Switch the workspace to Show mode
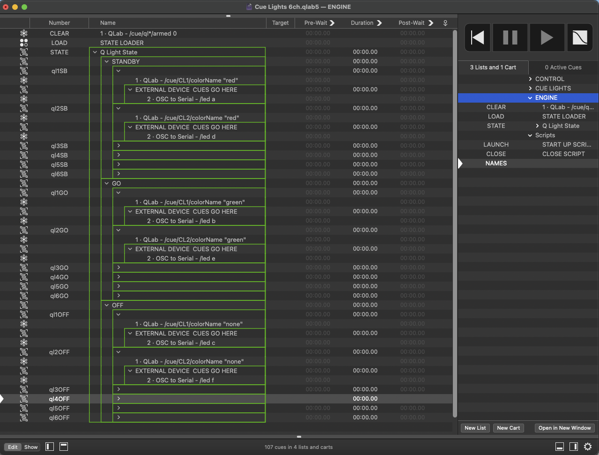 (31, 447)
